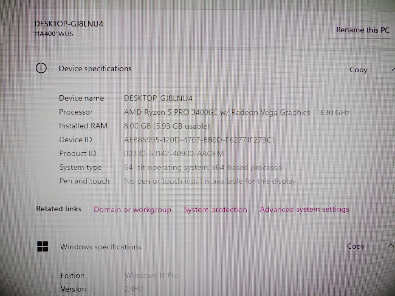
Task: Click the model number 11A4001WUS
Action: (x=54, y=34)
